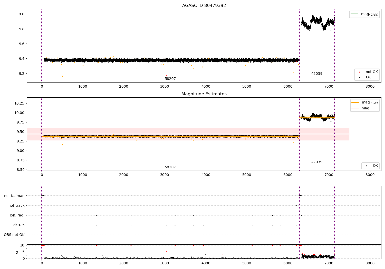The image size is (385, 269).
Task: Click the "10.0" y-tick of top plot
Action: [21, 14]
